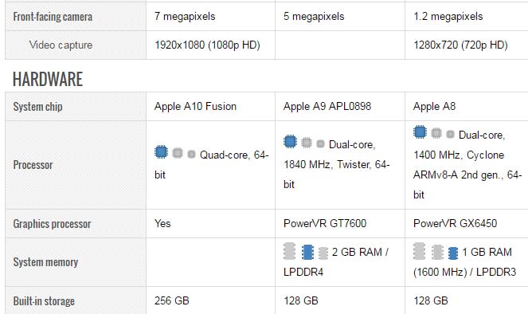528x314 pixels.
Task: Click the System chip row label
Action: tap(37, 107)
